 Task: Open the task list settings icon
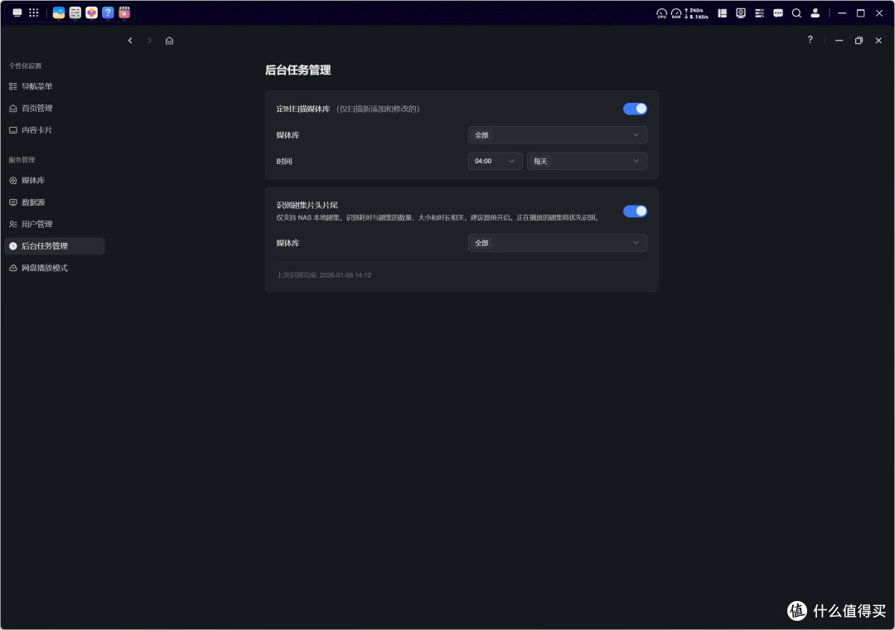(759, 13)
